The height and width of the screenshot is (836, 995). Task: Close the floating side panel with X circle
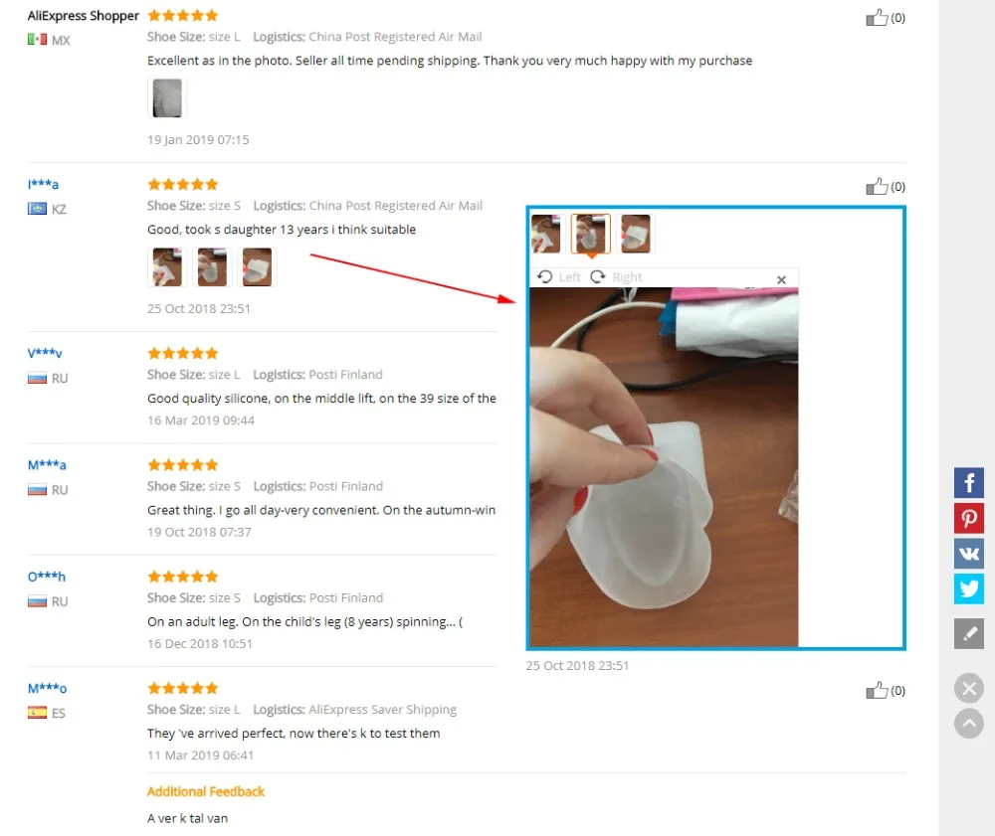(x=968, y=688)
